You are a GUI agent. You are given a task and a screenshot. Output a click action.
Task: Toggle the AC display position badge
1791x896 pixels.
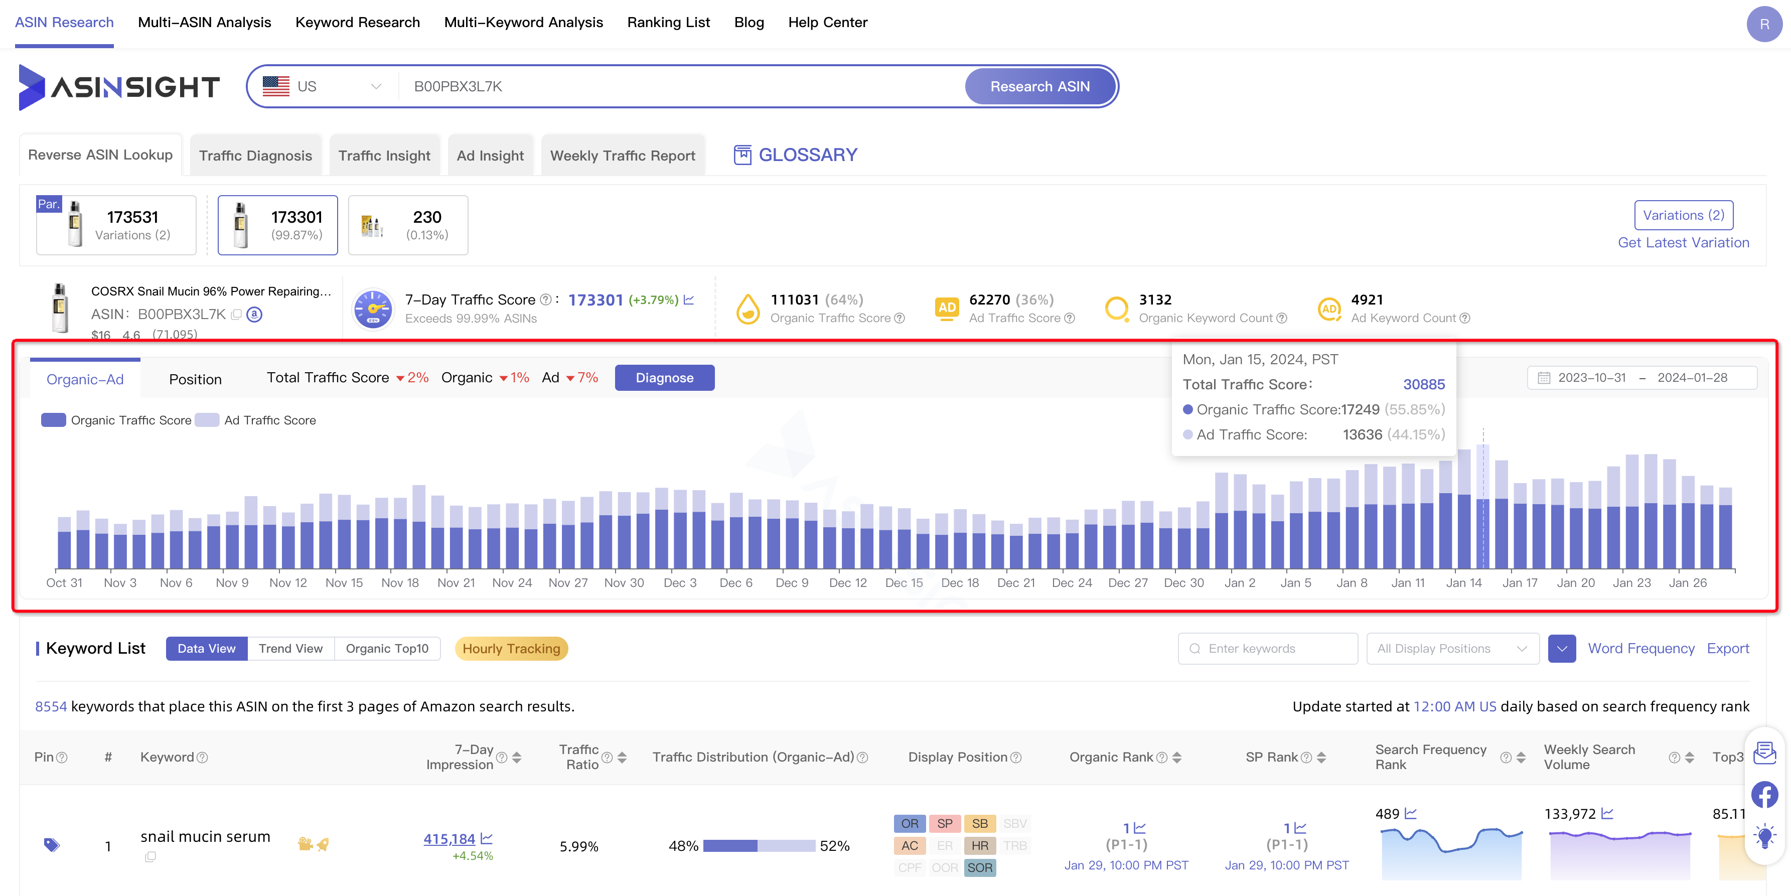[x=910, y=845]
